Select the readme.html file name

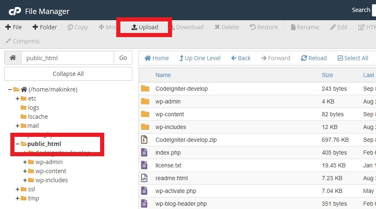(x=171, y=178)
